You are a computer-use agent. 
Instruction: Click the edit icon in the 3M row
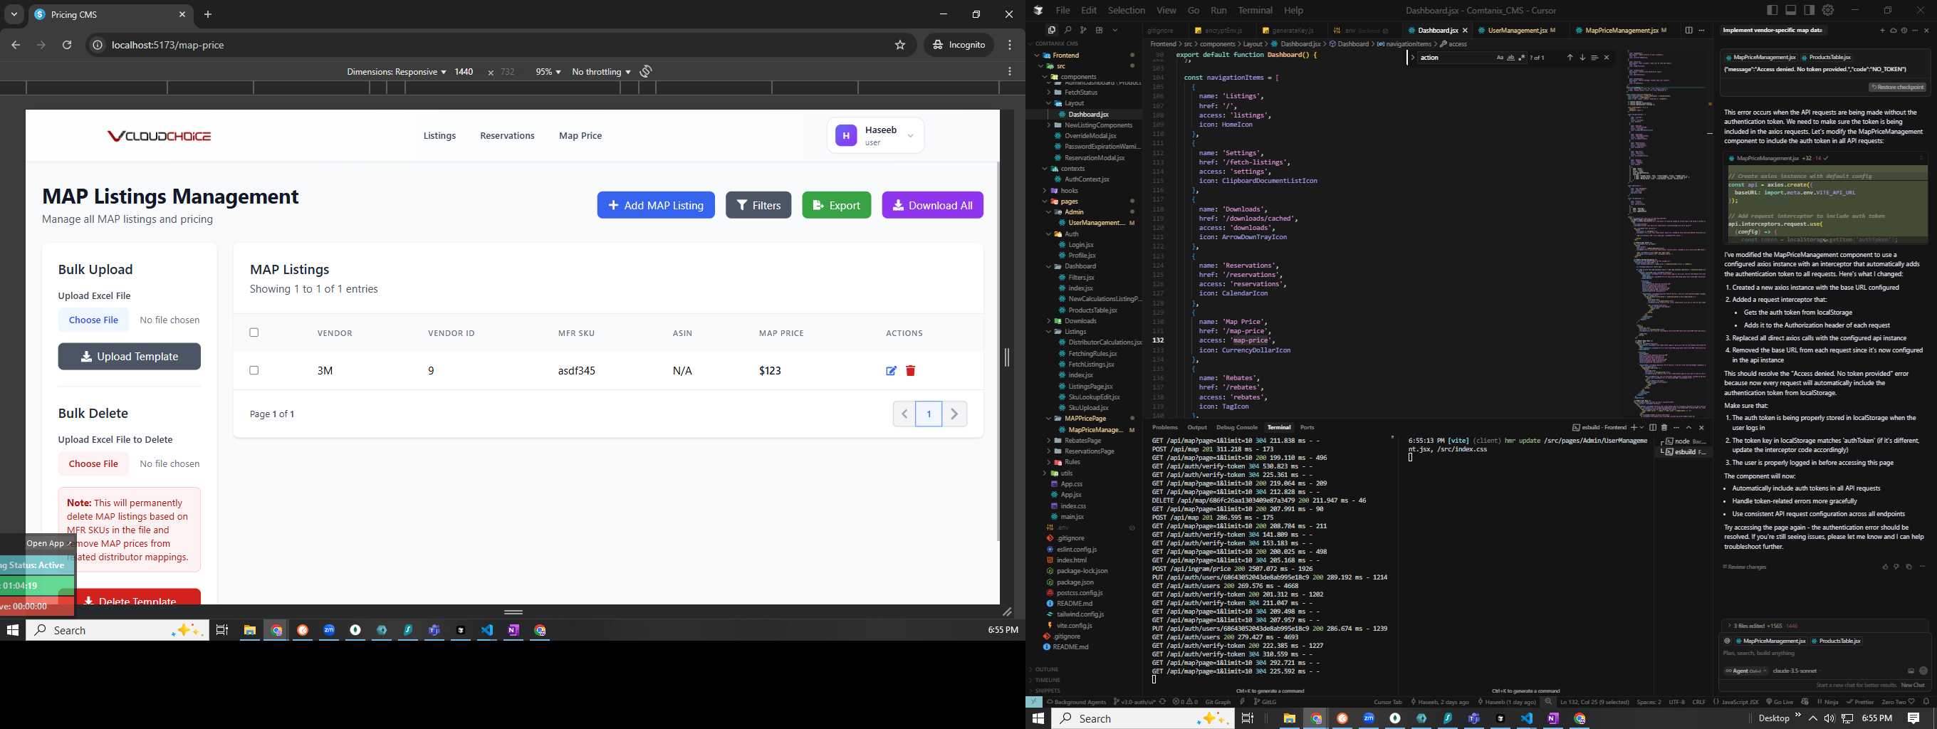click(891, 370)
